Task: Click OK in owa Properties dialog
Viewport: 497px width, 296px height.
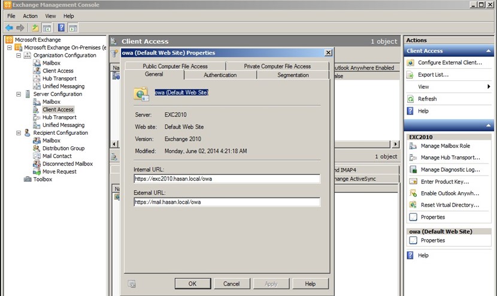Action: coord(193,283)
